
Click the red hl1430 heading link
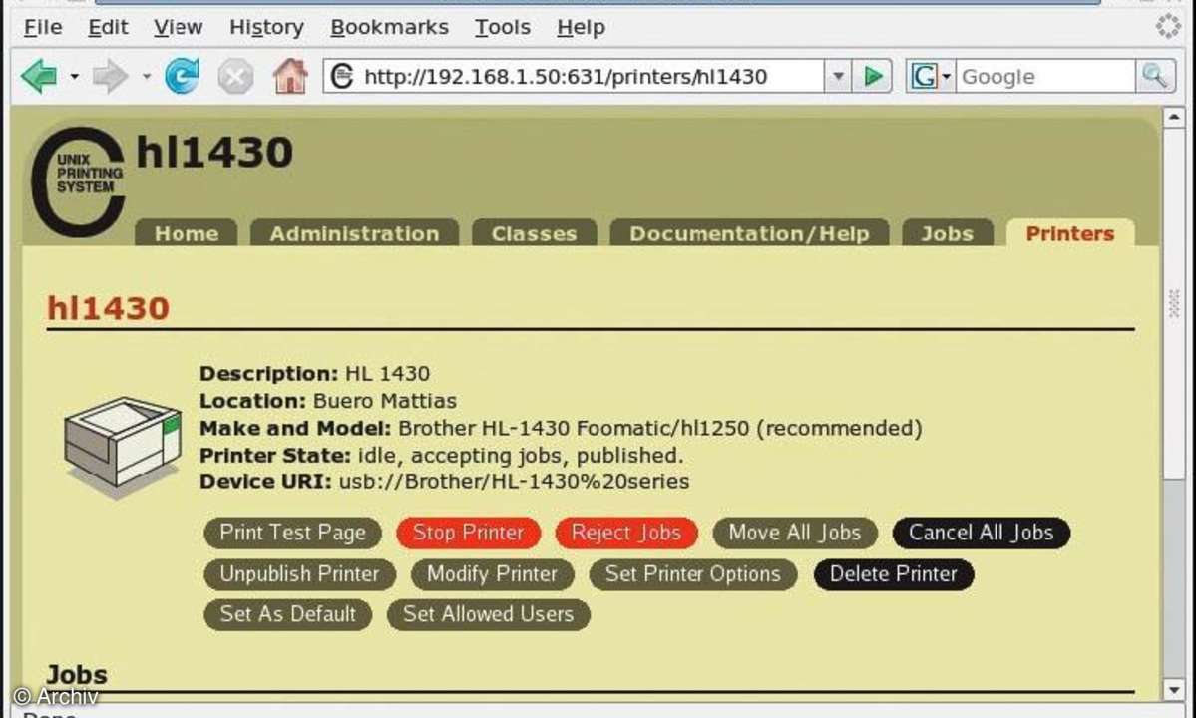109,309
